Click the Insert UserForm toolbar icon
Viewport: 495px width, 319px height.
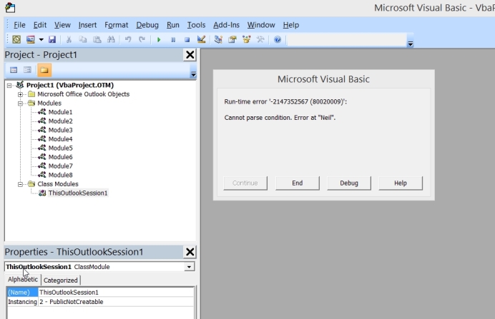point(30,39)
